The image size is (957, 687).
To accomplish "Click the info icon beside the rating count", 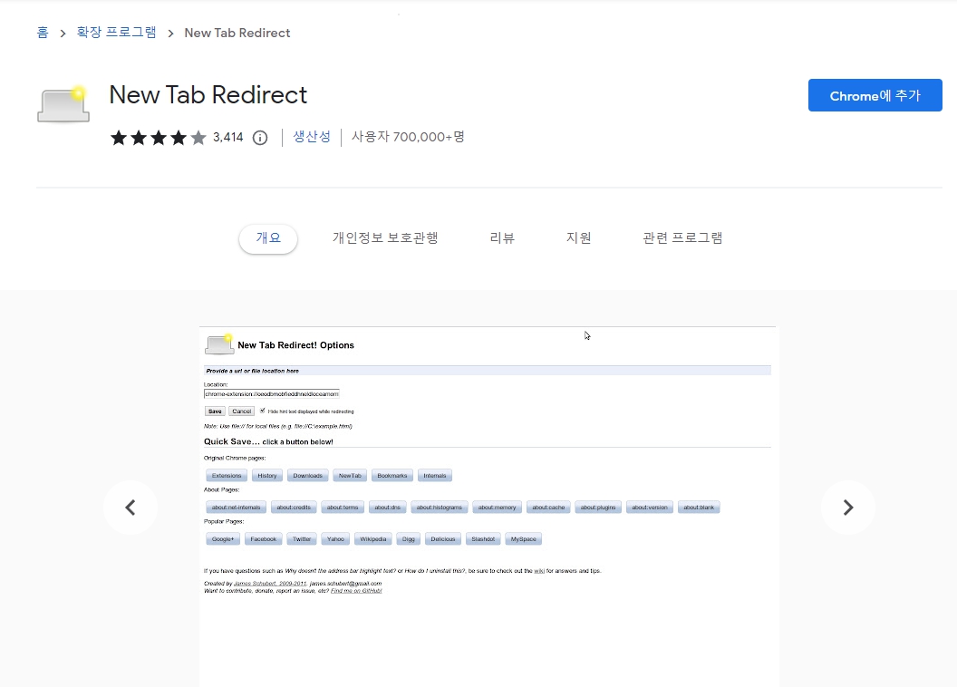I will 258,138.
